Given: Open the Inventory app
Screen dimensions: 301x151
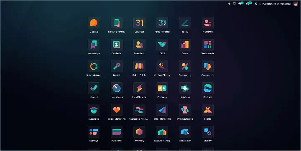Looking at the screenshot, I should (x=139, y=132).
